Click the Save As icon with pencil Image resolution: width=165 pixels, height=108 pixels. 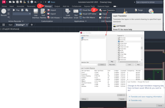point(21,2)
